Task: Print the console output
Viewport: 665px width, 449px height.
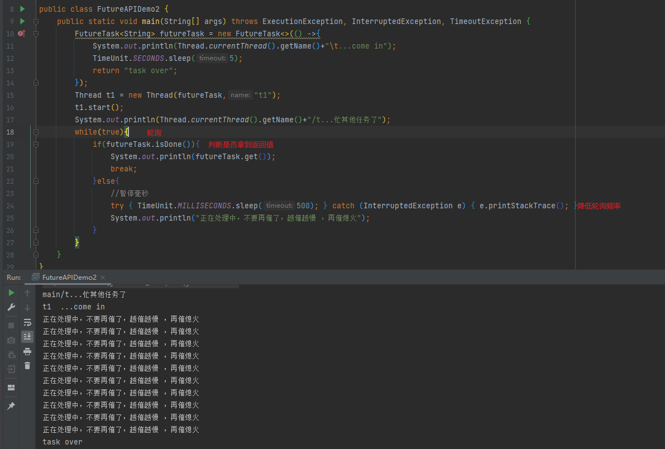Action: [x=27, y=351]
